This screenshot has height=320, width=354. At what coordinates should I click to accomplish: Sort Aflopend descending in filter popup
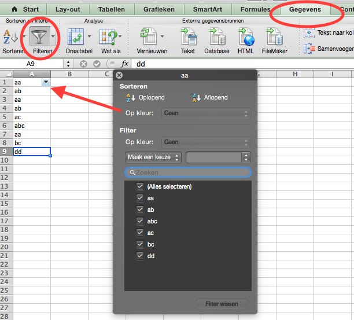(x=210, y=98)
